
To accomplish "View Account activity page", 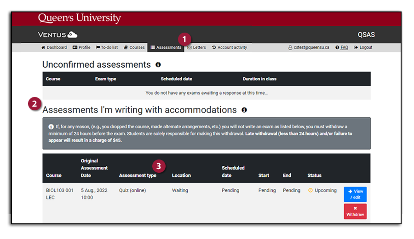I will point(230,47).
